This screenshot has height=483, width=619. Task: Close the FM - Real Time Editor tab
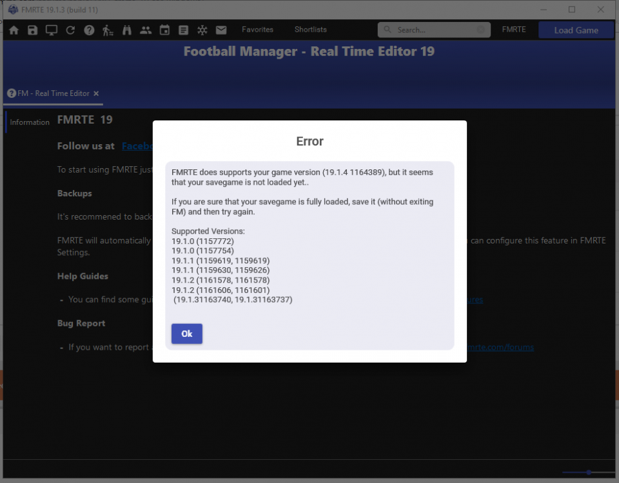tap(96, 93)
